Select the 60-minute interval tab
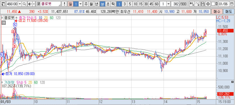 (157, 4)
